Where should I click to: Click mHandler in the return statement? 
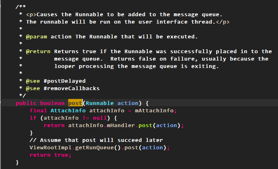121,125
